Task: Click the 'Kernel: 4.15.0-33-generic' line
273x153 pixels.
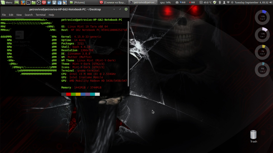Action: point(81,37)
